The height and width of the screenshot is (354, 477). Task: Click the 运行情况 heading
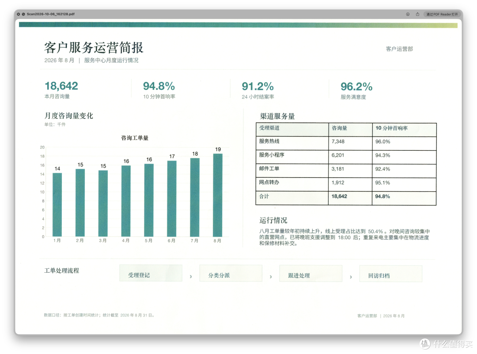click(x=273, y=221)
